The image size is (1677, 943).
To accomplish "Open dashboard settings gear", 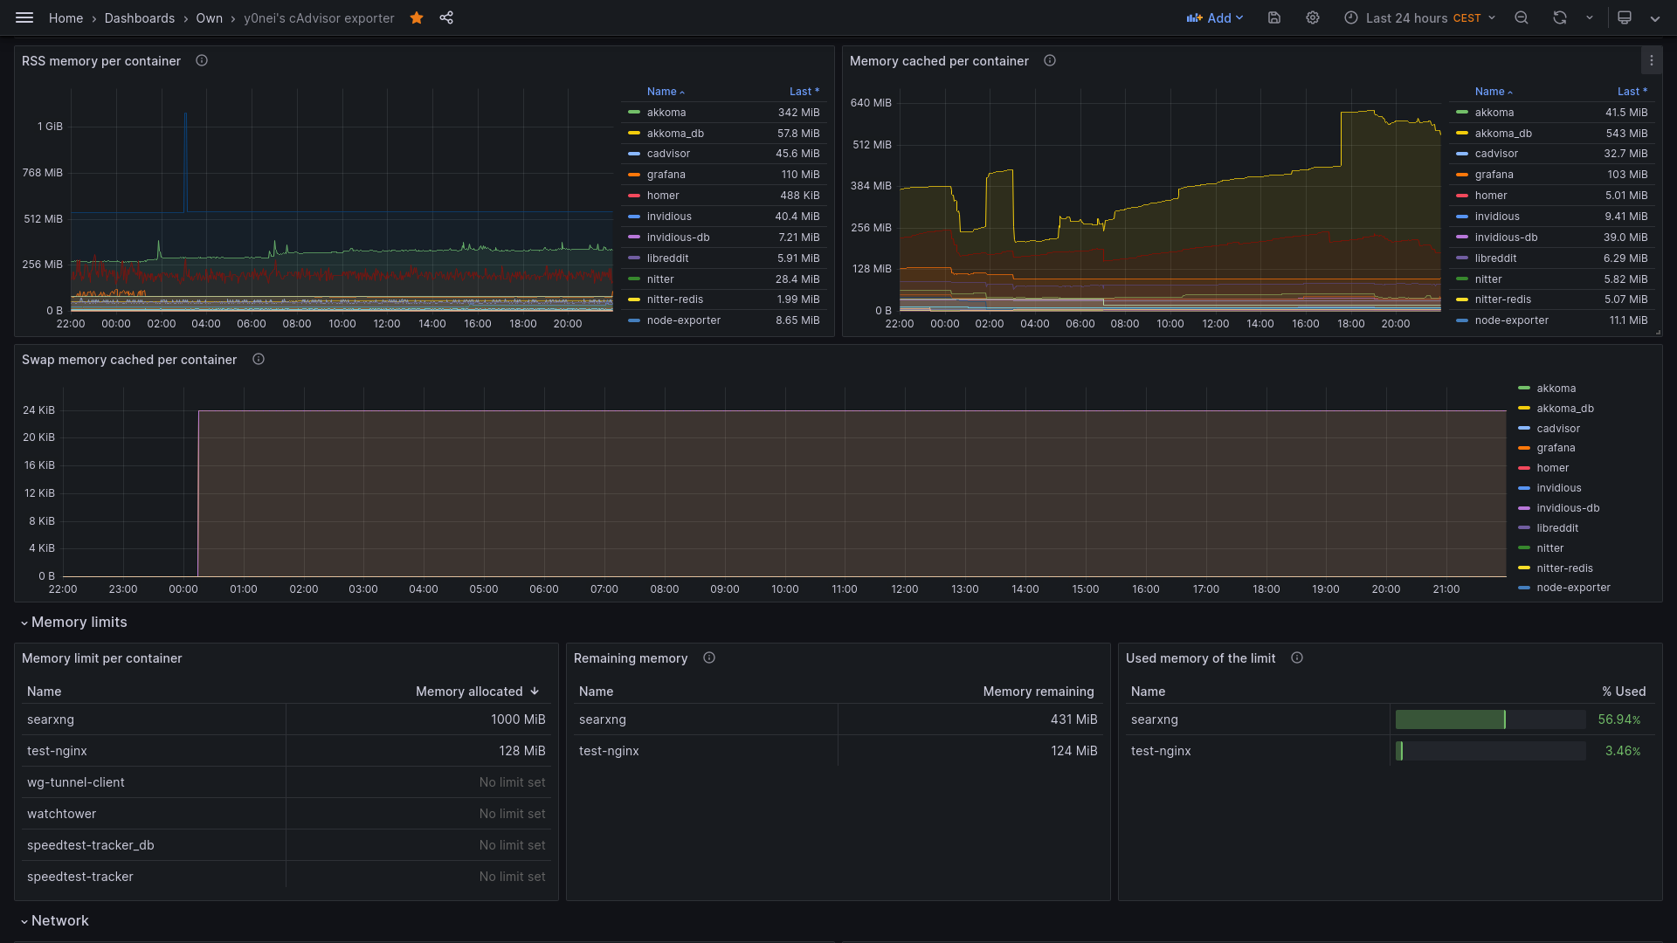I will click(1313, 17).
